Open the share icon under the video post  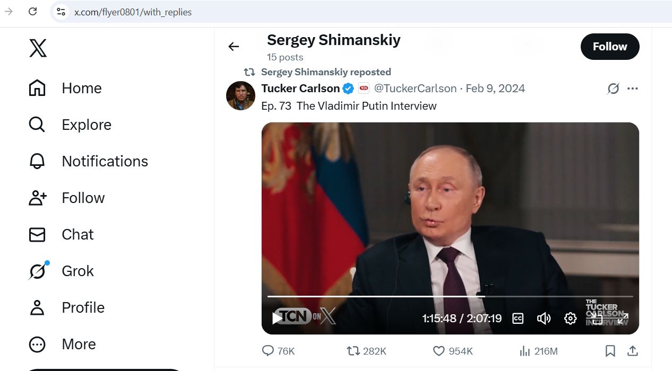(632, 351)
